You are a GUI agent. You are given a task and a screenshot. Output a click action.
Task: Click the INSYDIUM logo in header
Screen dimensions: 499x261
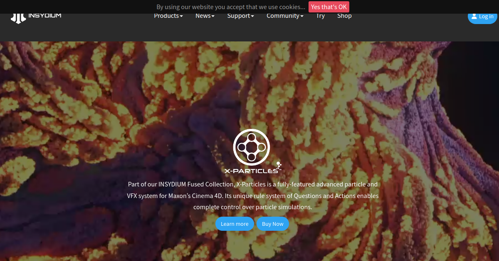36,17
